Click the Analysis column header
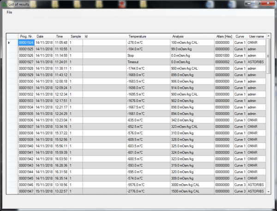 179,36
